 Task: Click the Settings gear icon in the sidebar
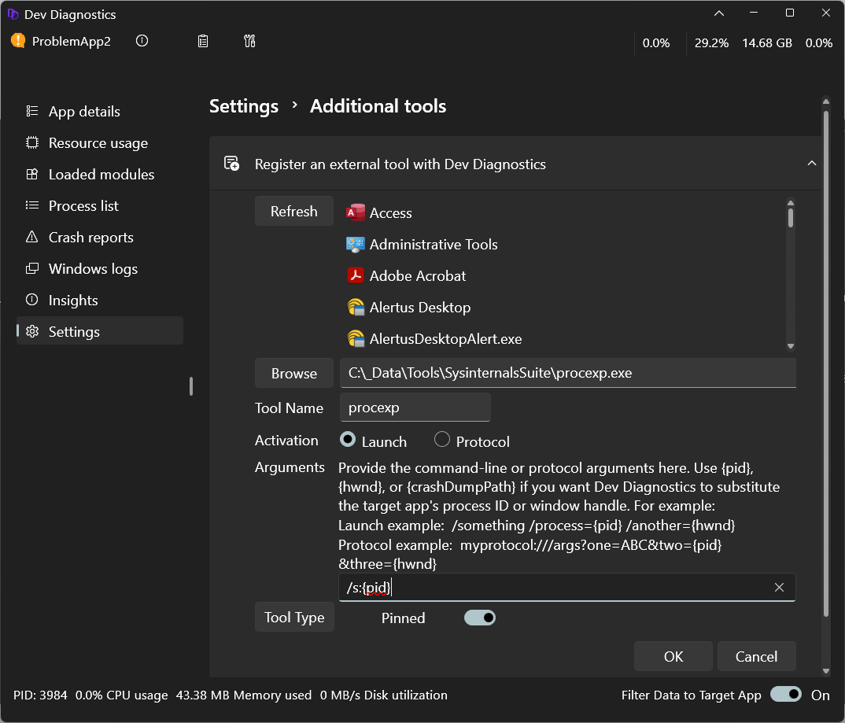coord(32,331)
